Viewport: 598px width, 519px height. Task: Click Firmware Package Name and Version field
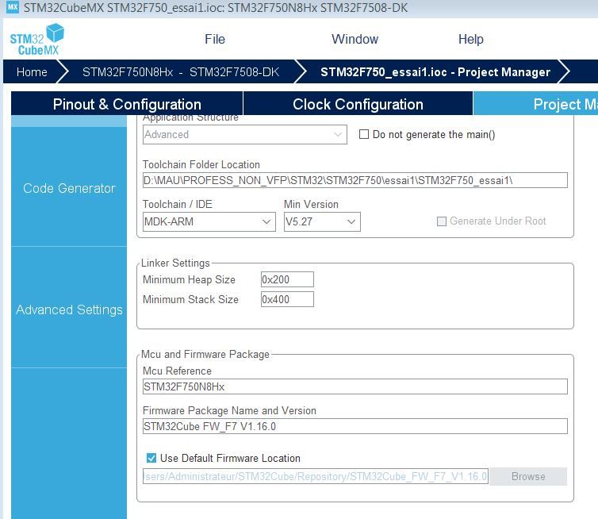coord(355,426)
